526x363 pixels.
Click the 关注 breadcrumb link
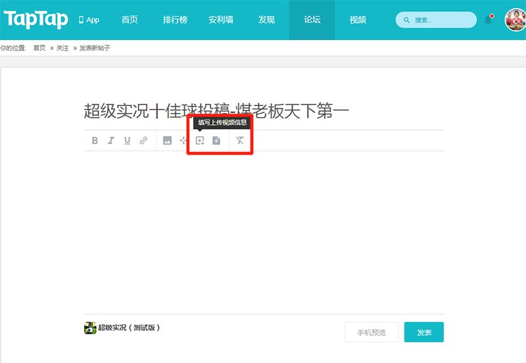click(62, 48)
